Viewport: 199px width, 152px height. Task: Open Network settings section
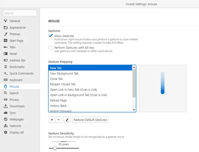click(15, 126)
